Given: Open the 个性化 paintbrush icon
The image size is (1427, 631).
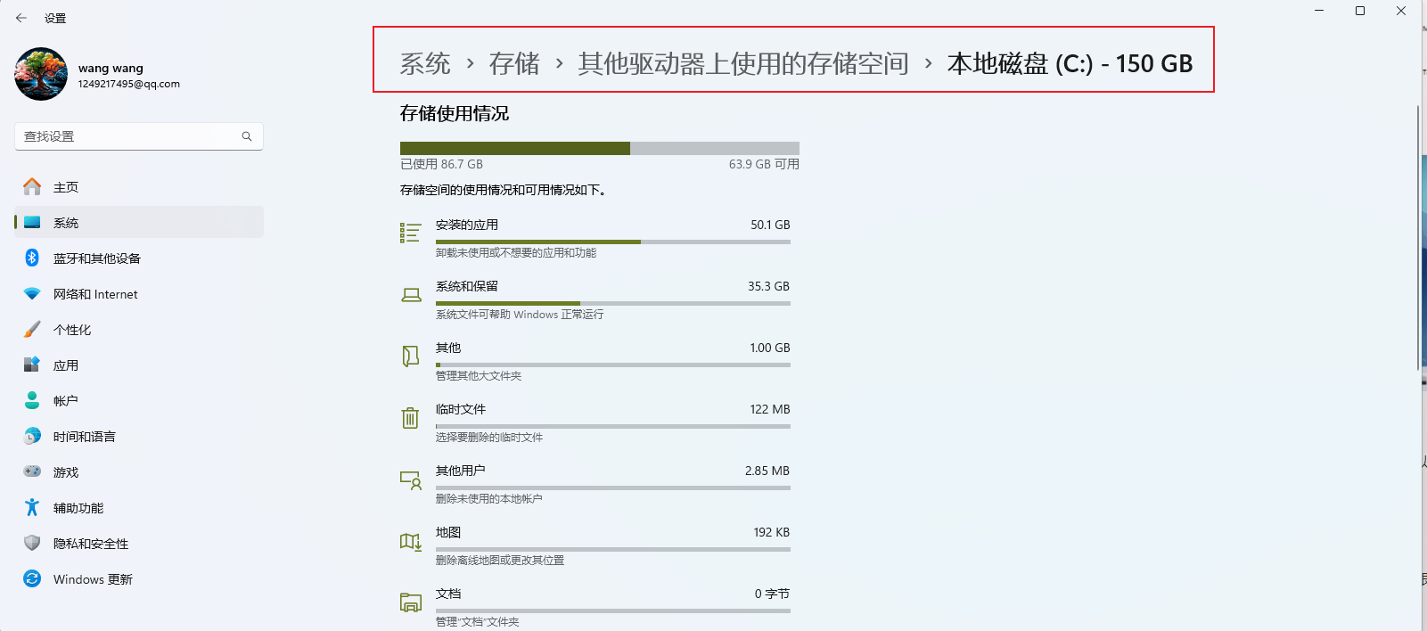Looking at the screenshot, I should coord(32,329).
